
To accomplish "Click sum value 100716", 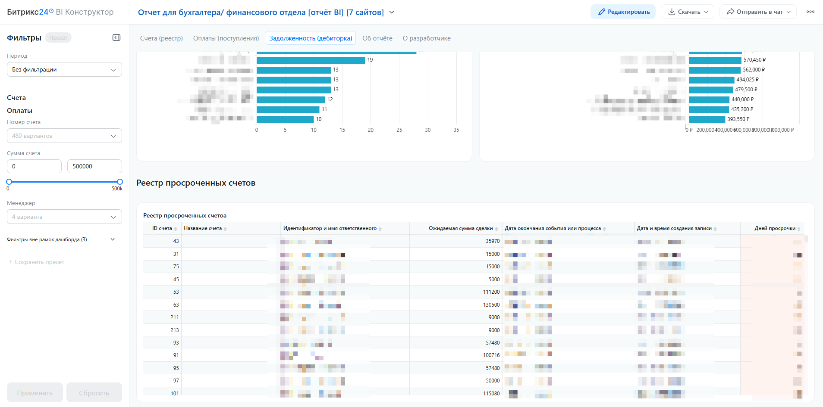I will click(491, 355).
